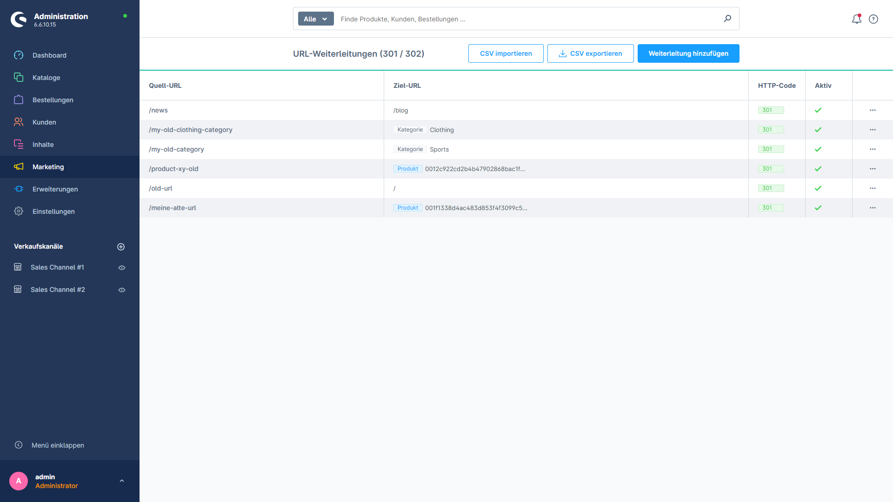Viewport: 893px width, 502px height.
Task: Open row actions menu for /old-url
Action: click(873, 188)
